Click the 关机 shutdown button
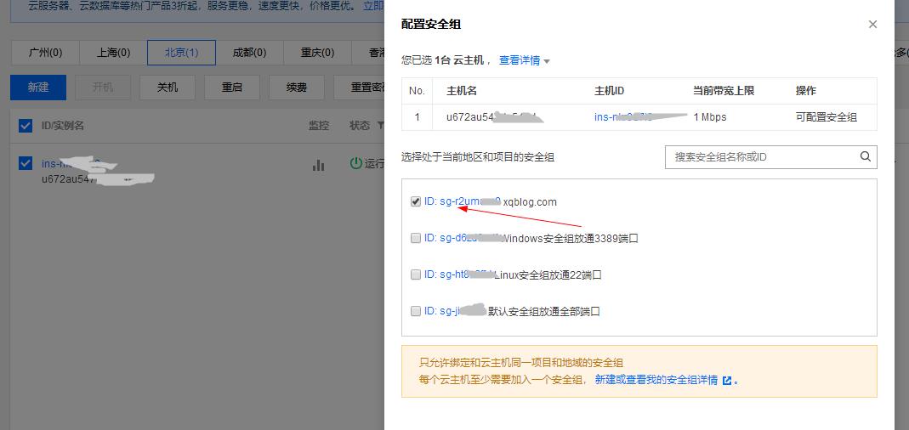 168,88
